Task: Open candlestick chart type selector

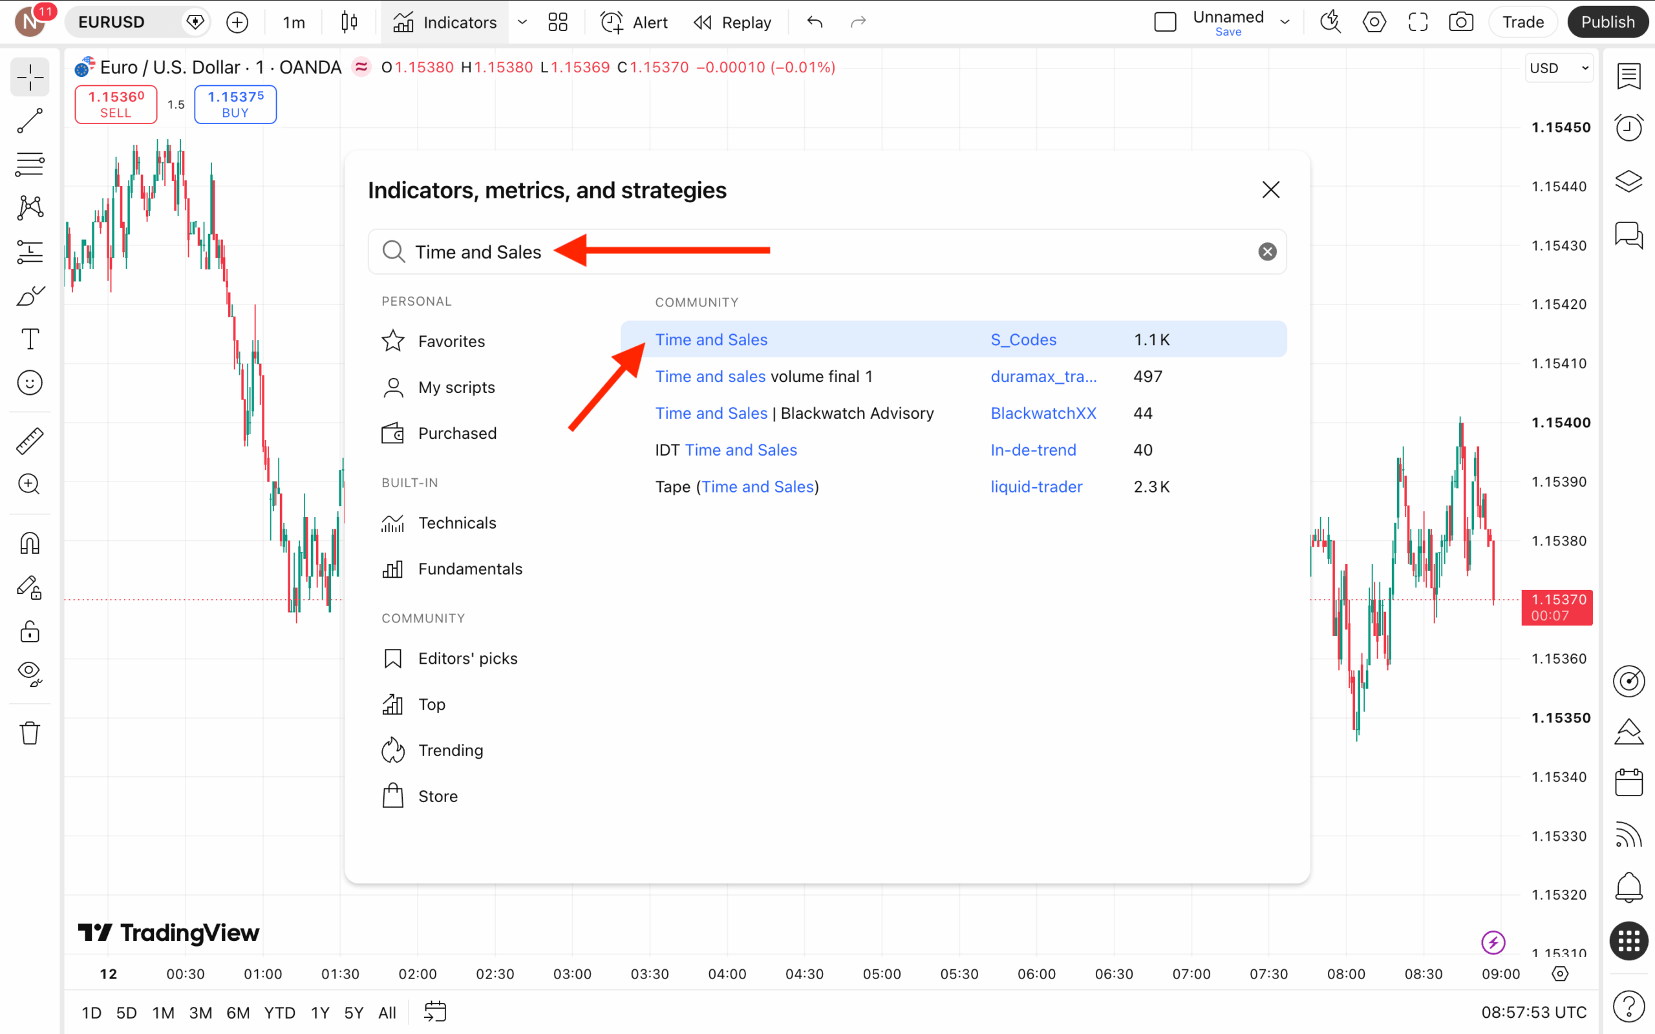Action: click(x=350, y=22)
